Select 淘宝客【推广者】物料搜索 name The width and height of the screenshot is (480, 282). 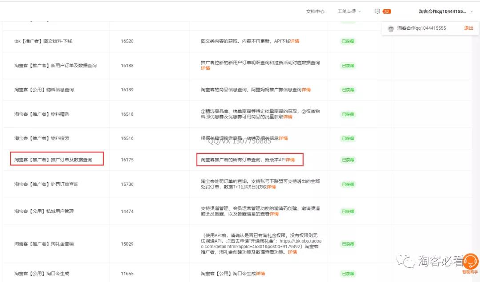[42, 138]
